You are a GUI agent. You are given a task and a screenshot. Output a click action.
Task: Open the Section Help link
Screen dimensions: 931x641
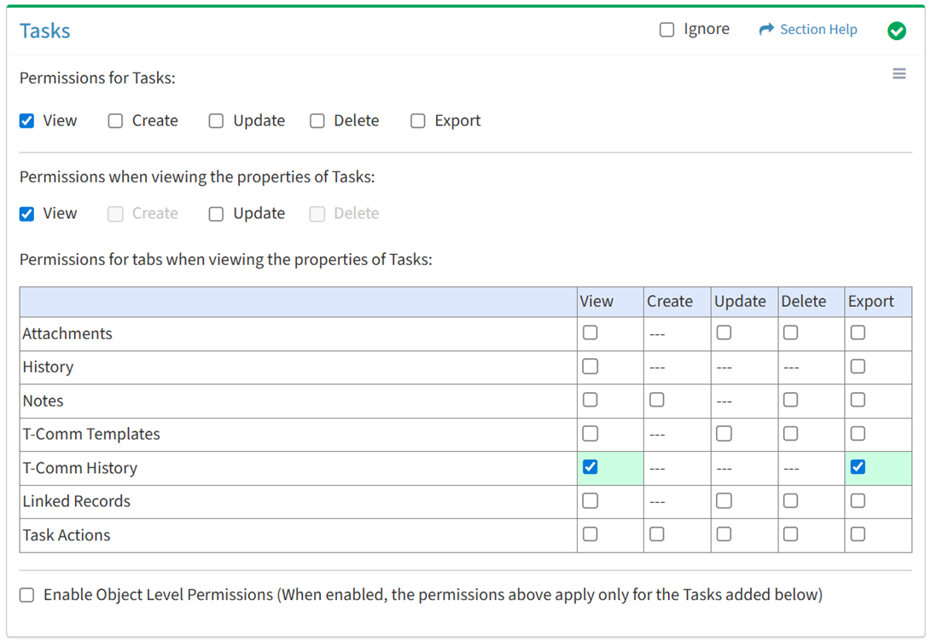pyautogui.click(x=818, y=30)
